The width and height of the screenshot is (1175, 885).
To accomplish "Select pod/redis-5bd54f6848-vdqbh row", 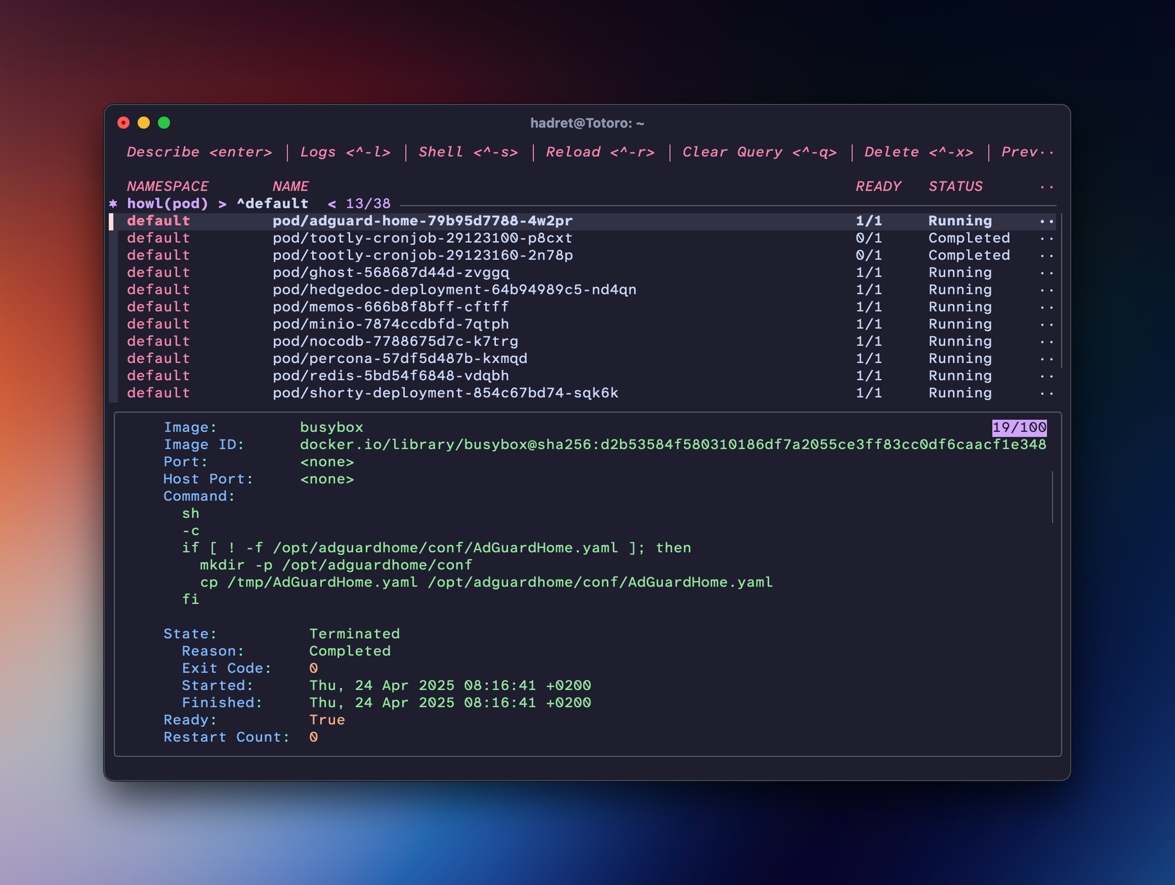I will click(x=391, y=376).
